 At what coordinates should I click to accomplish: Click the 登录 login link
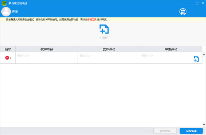15,12
